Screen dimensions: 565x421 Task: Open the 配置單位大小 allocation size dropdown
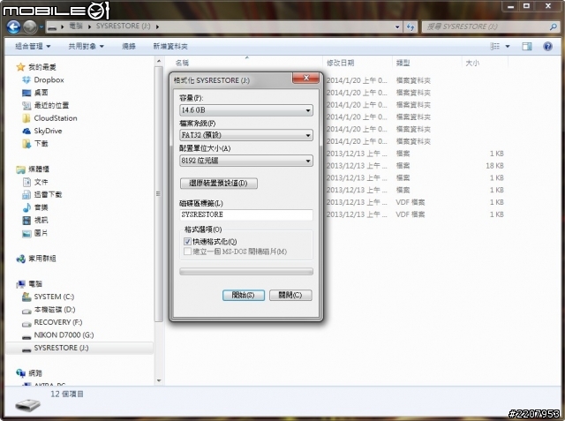coord(246,161)
